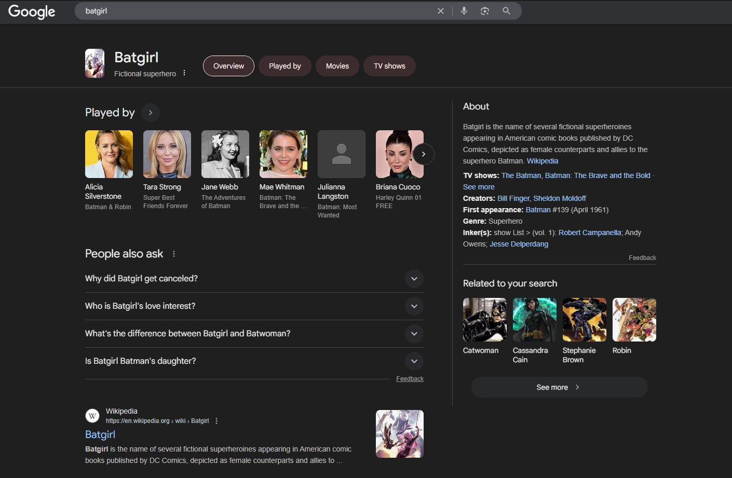Open related search Stephanie Brown
This screenshot has height=478, width=732.
(585, 331)
